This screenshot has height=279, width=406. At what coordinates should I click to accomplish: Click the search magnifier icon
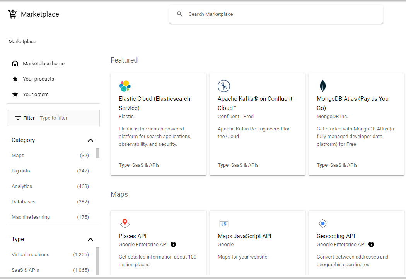pyautogui.click(x=179, y=14)
